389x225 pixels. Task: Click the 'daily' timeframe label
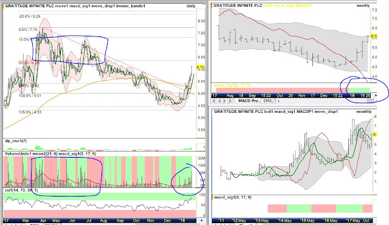click(191, 6)
